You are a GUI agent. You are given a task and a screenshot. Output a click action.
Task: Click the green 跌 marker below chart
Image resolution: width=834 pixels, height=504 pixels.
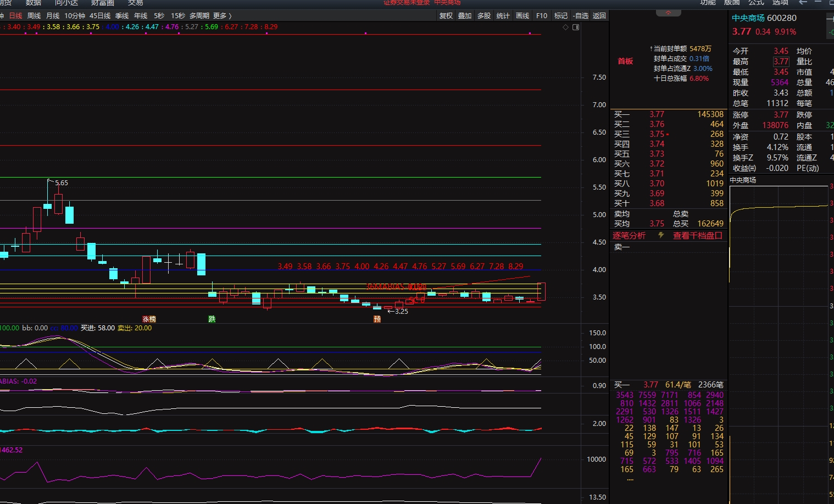(x=212, y=319)
